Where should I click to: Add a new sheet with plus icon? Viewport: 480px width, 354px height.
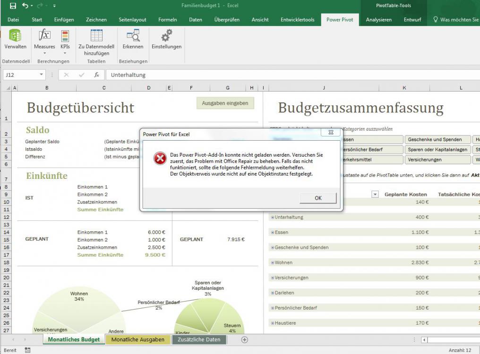(244, 339)
